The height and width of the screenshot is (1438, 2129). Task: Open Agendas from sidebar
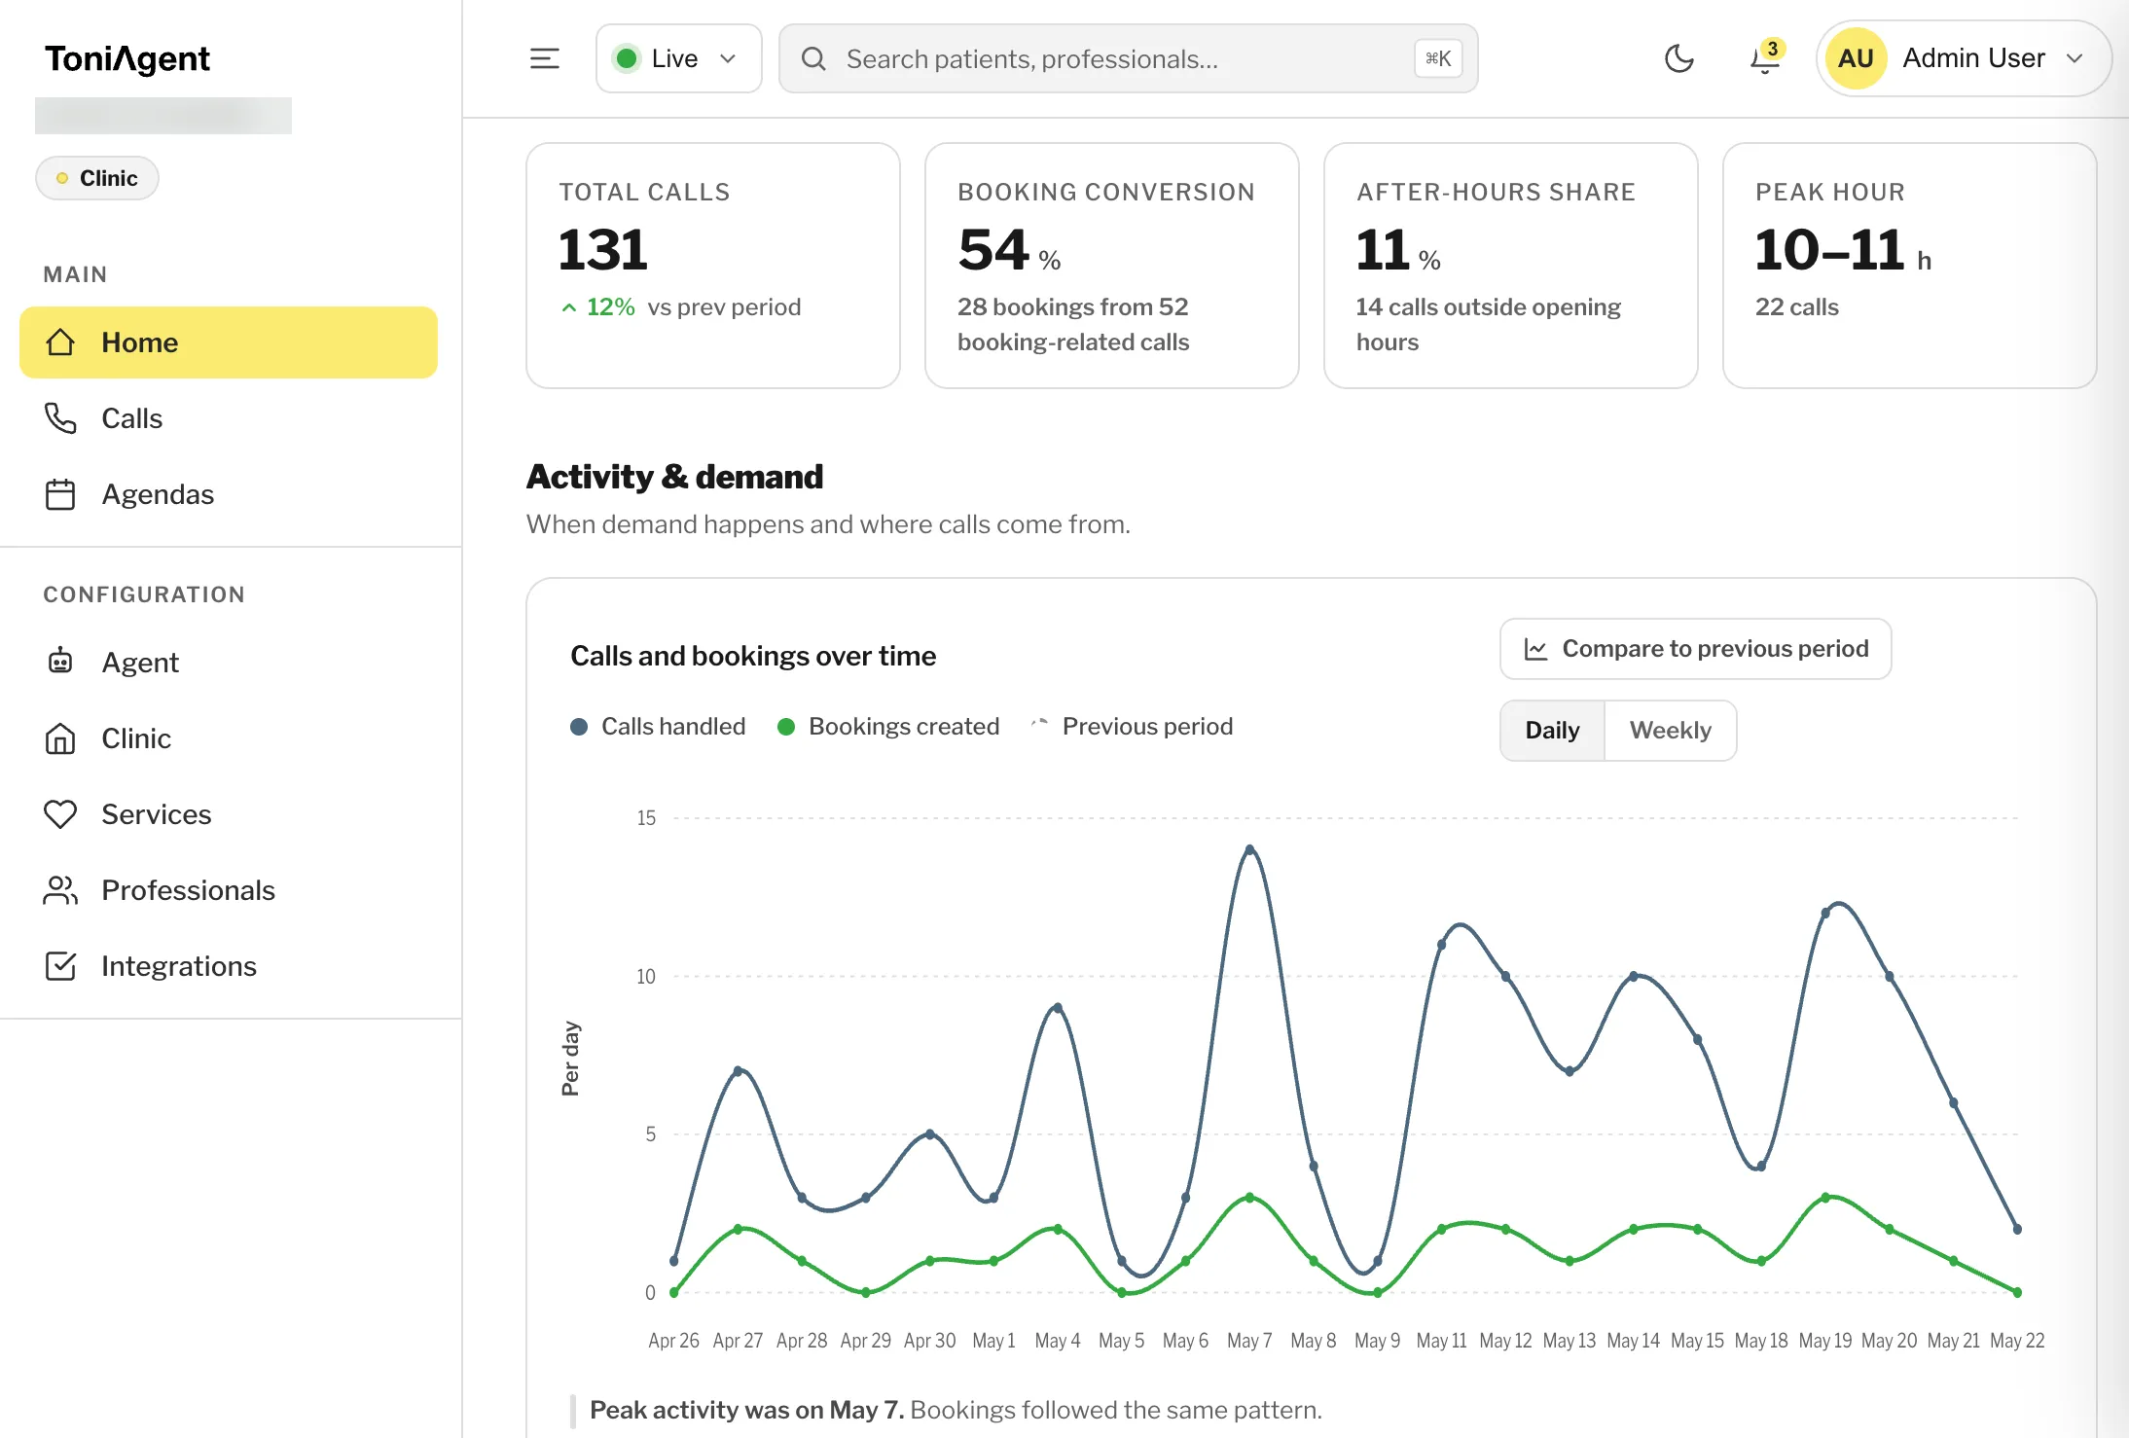(229, 494)
